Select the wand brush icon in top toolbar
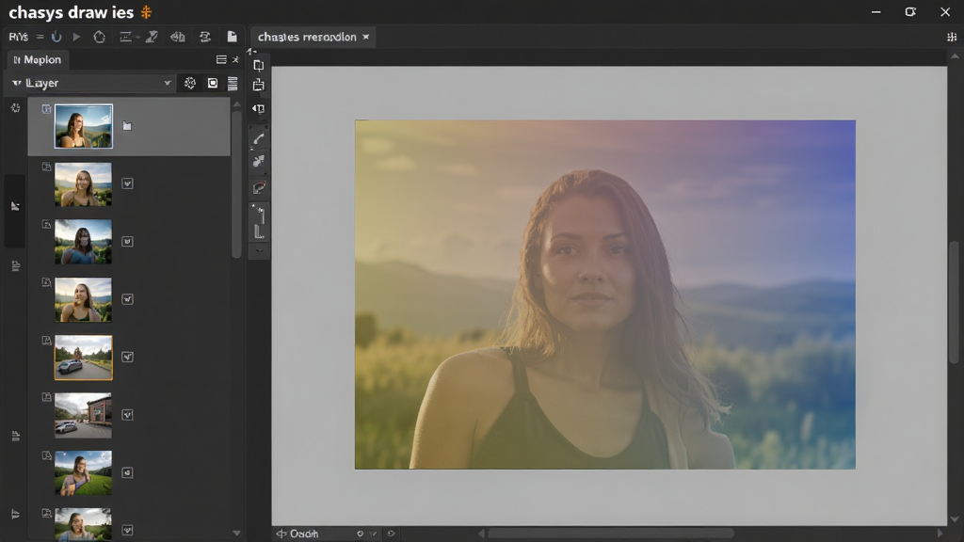The width and height of the screenshot is (964, 542). pos(152,37)
